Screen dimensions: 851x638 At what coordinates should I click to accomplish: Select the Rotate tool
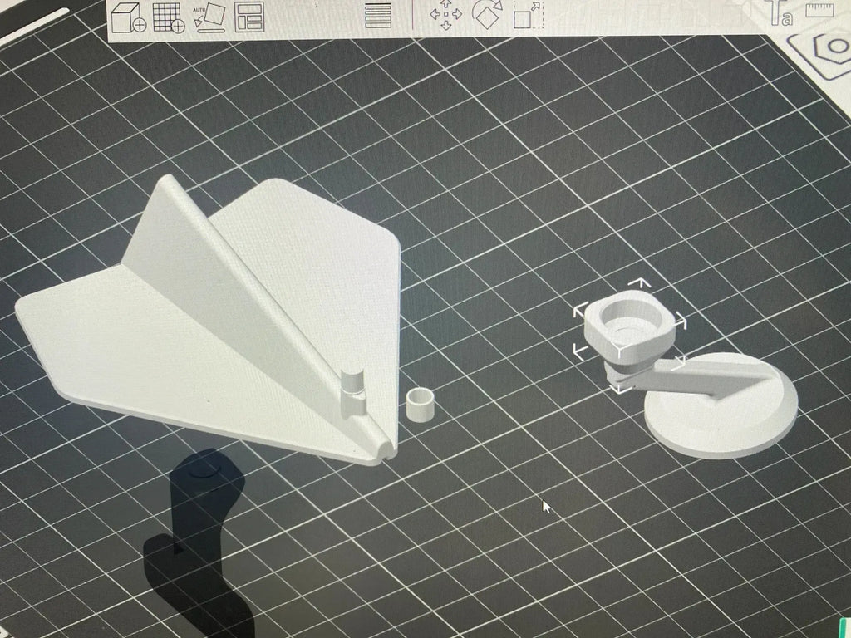pyautogui.click(x=486, y=14)
